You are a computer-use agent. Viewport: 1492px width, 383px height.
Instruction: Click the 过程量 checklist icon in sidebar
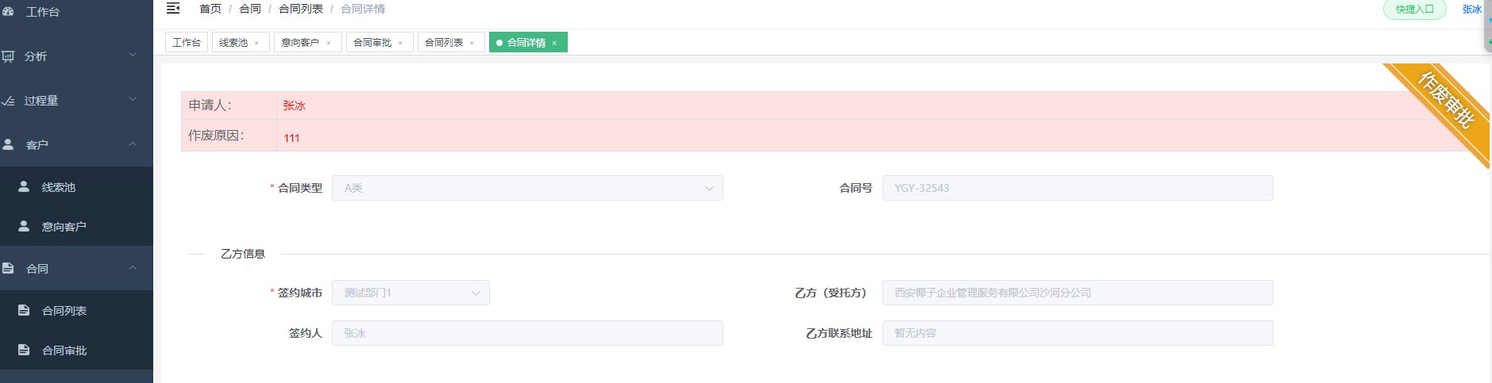pyautogui.click(x=8, y=101)
